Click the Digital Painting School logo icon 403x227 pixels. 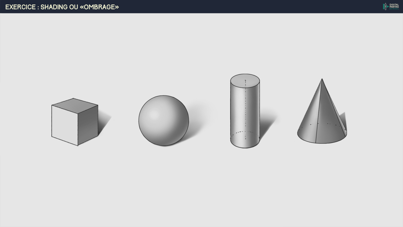385,7
